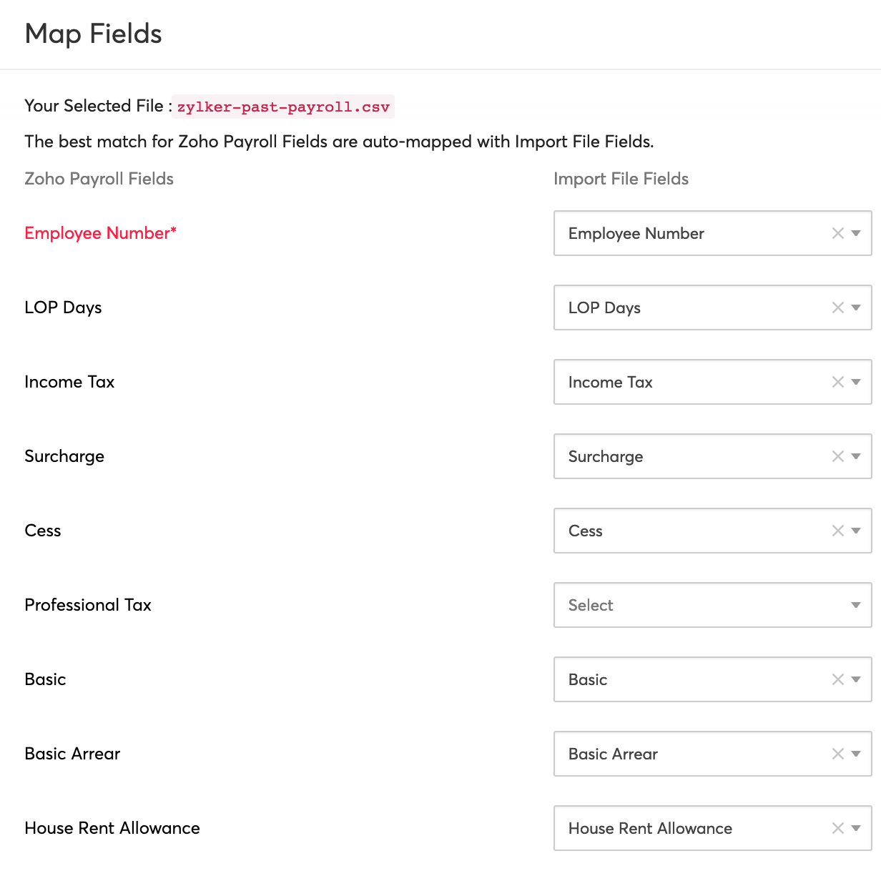Click the Import File Fields column header
The height and width of the screenshot is (871, 881).
(621, 179)
